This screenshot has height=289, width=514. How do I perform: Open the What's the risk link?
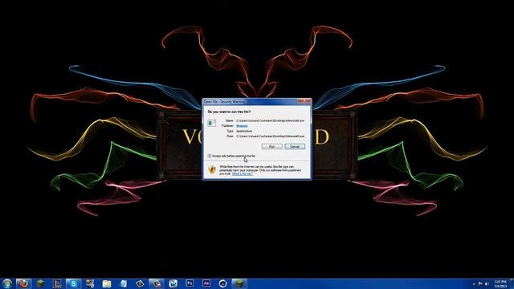tap(243, 173)
